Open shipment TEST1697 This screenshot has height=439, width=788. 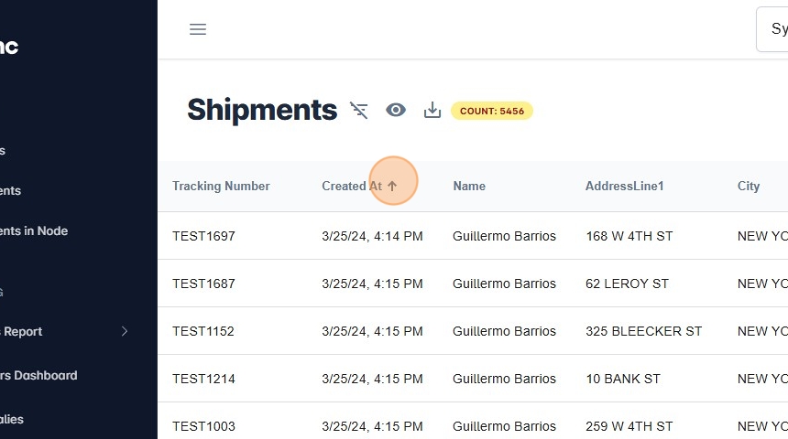click(203, 236)
